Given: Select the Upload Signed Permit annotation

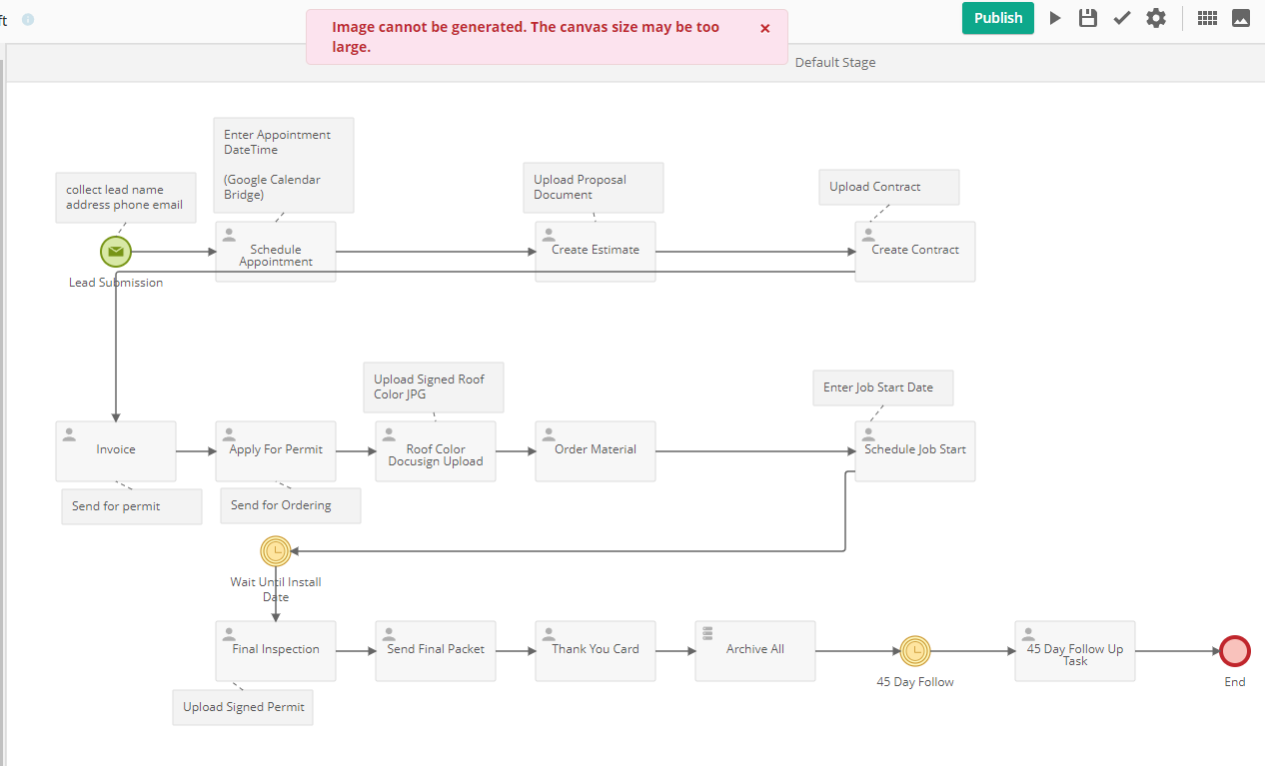Looking at the screenshot, I should pos(243,707).
